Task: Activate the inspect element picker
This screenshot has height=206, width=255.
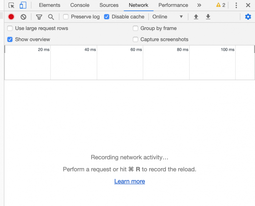Action: (x=11, y=5)
